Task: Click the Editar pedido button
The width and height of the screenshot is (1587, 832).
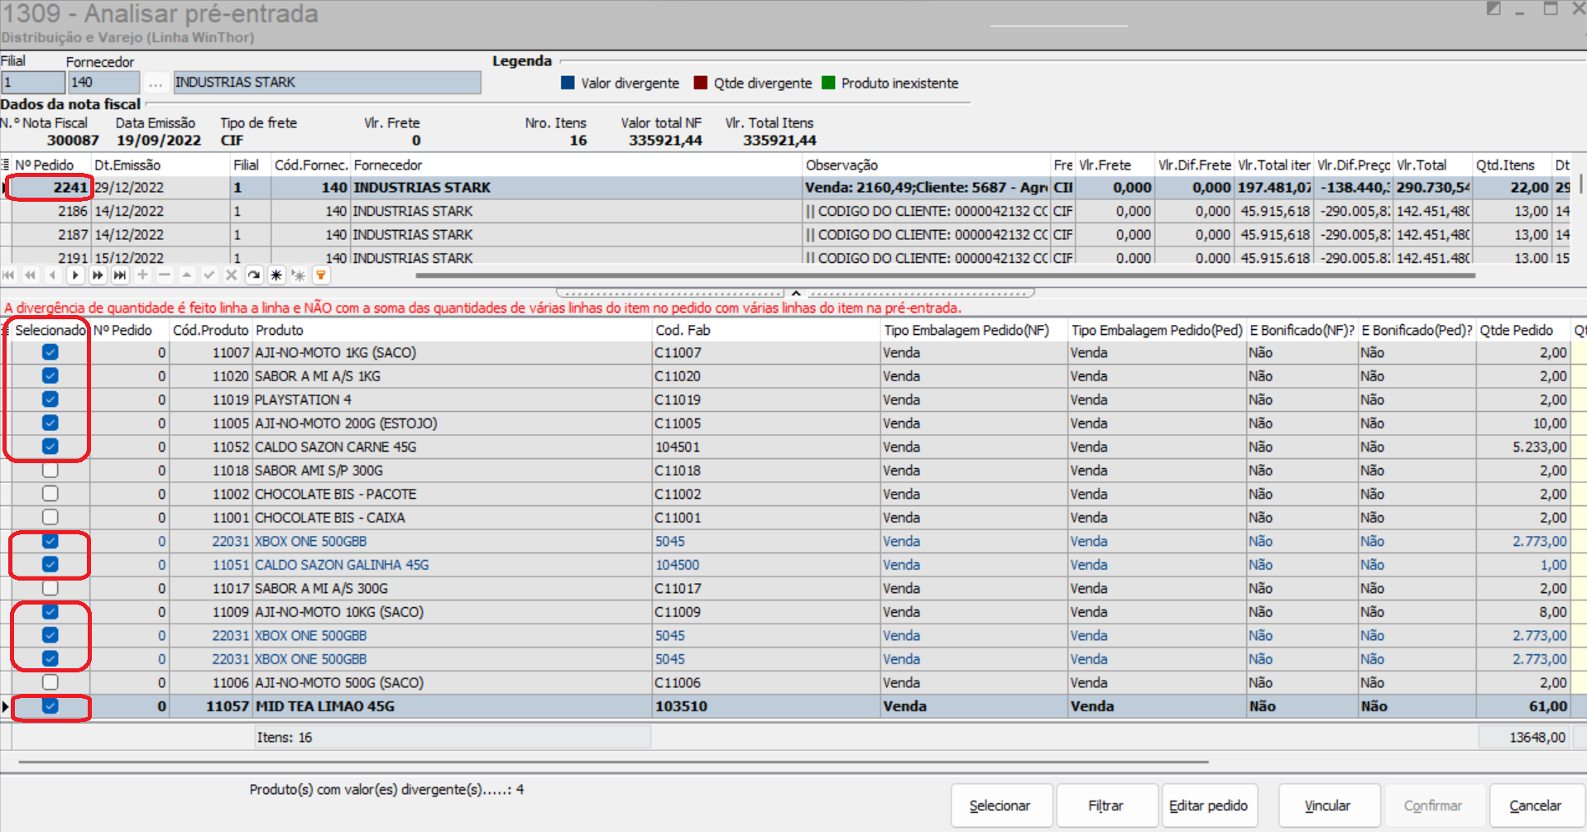Action: click(x=1209, y=806)
